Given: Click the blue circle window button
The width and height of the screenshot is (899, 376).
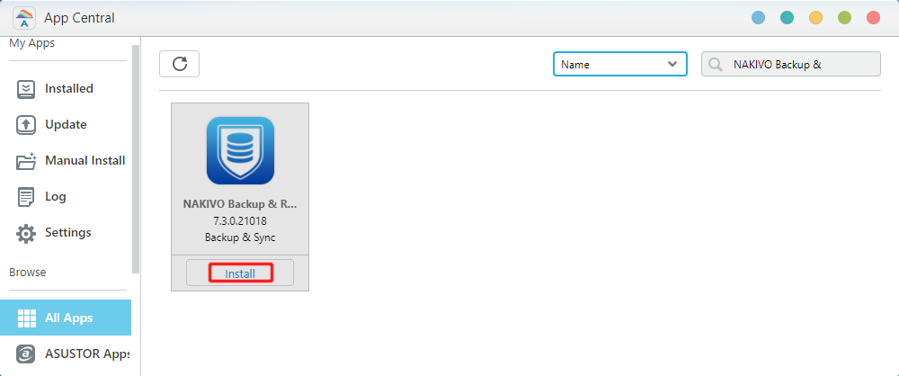Looking at the screenshot, I should (x=758, y=18).
